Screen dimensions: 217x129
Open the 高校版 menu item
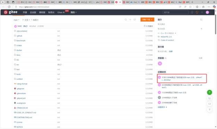pos(42,12)
